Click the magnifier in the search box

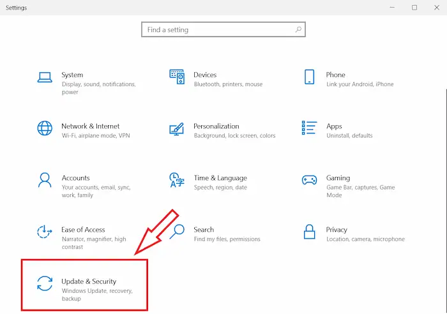pyautogui.click(x=298, y=30)
